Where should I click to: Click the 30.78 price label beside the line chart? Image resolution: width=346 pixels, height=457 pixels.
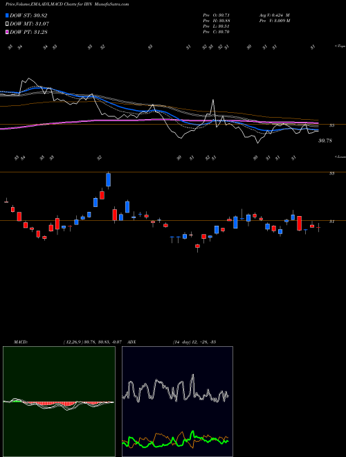click(x=325, y=141)
